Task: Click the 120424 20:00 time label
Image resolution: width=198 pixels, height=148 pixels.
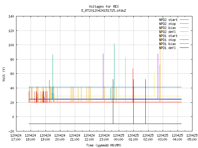Action: click(60, 138)
